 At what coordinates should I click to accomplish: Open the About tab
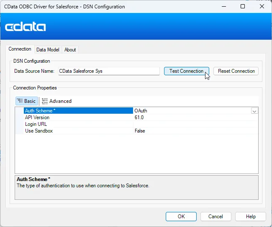[x=70, y=49]
